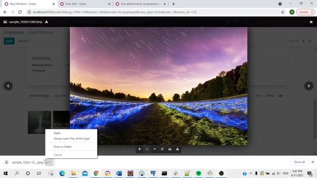The height and width of the screenshot is (178, 317).
Task: Click the site information icon in address bar
Action: (x=29, y=12)
